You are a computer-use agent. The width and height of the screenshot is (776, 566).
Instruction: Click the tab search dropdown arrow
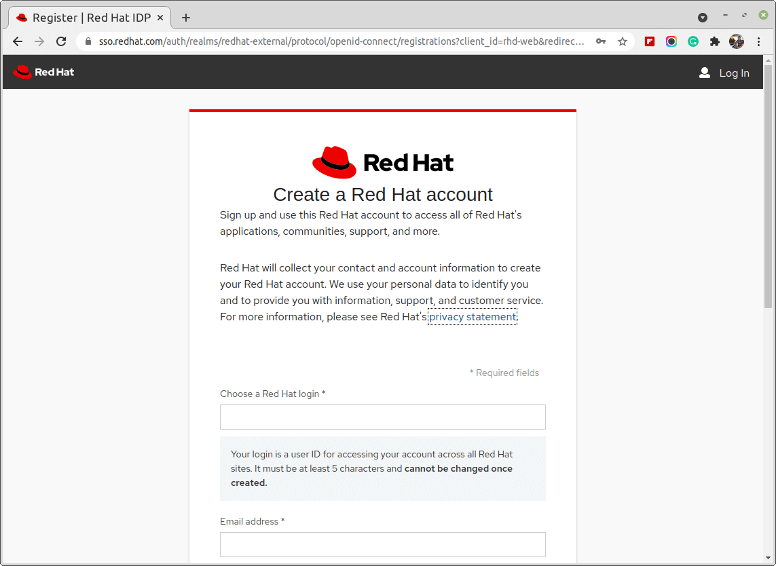tap(702, 18)
